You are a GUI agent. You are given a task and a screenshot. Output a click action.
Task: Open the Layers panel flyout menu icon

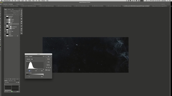click(19, 9)
